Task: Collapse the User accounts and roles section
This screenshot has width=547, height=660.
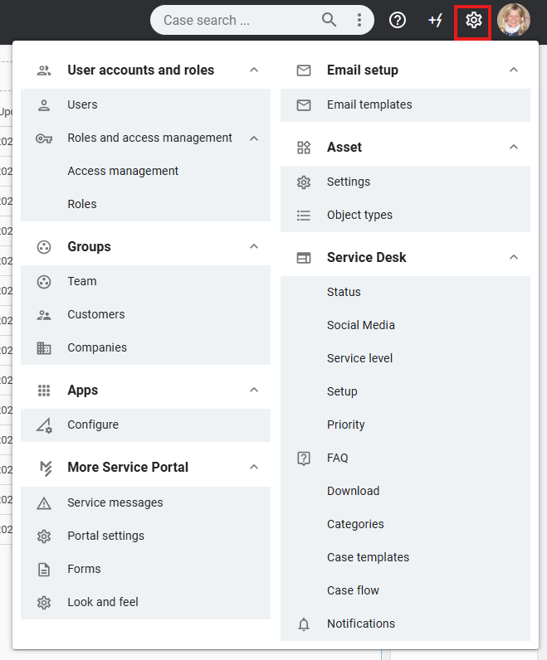Action: click(254, 70)
